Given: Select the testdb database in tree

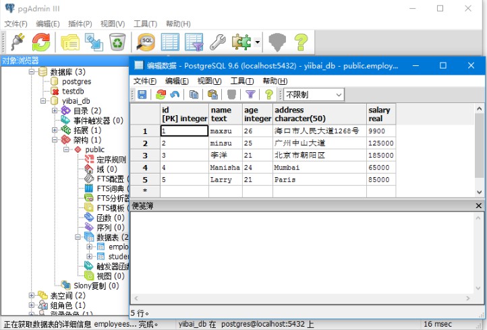Looking at the screenshot, I should [73, 91].
